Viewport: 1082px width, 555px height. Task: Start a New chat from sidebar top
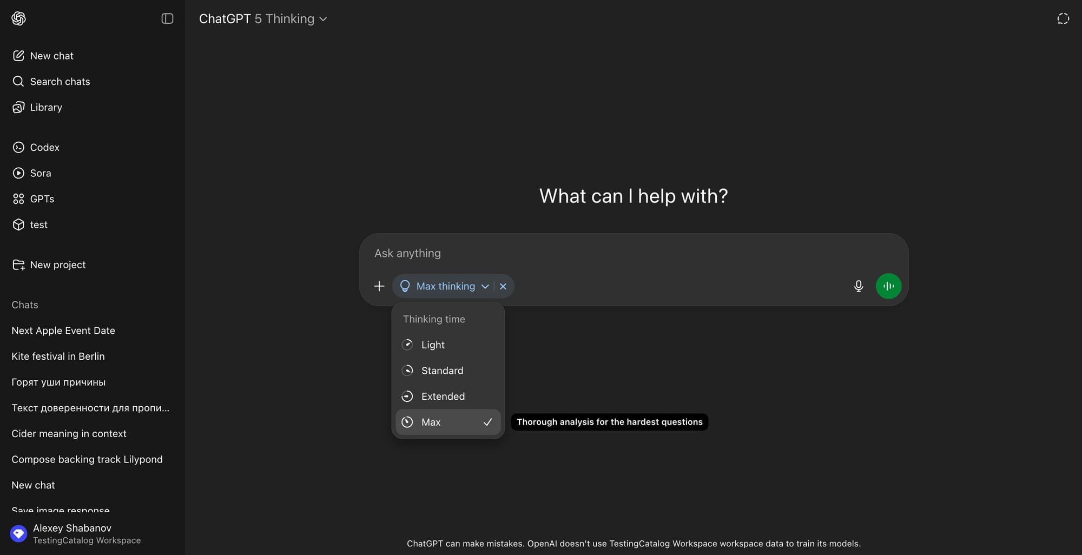tap(51, 56)
